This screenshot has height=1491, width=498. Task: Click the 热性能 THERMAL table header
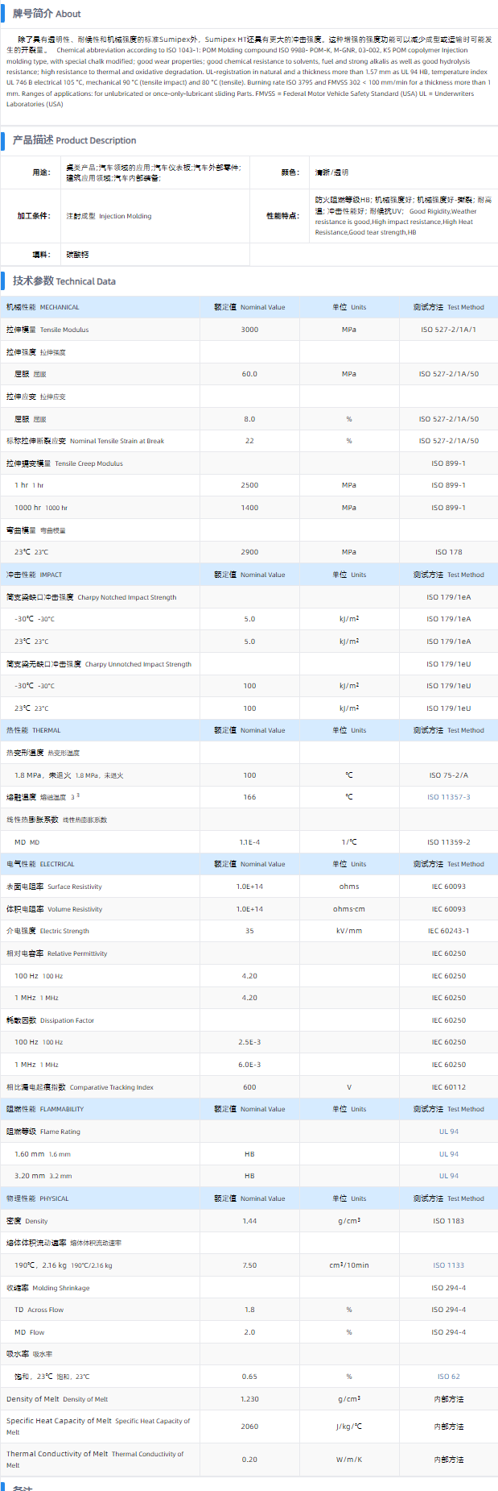click(33, 730)
